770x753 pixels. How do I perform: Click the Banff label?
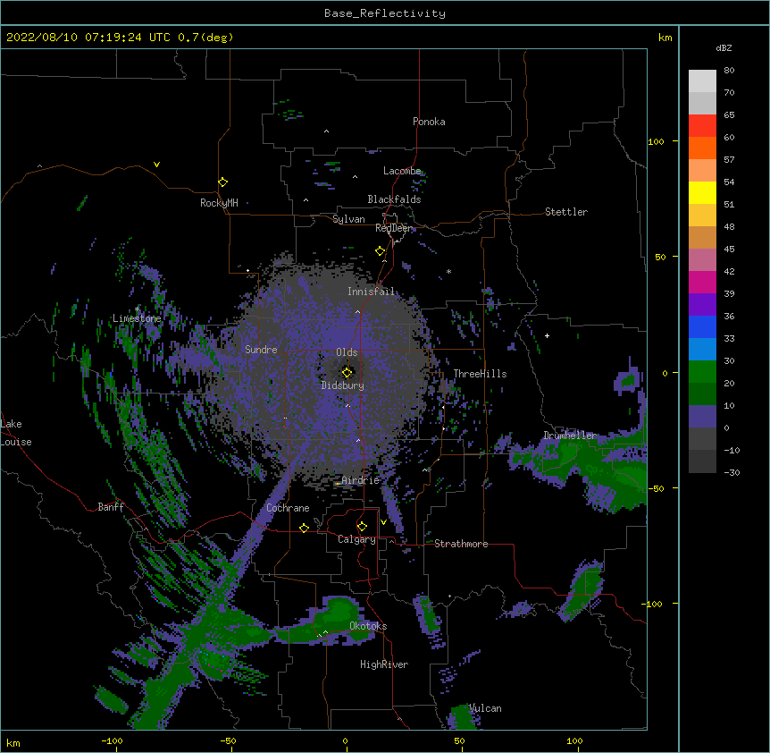click(x=111, y=507)
